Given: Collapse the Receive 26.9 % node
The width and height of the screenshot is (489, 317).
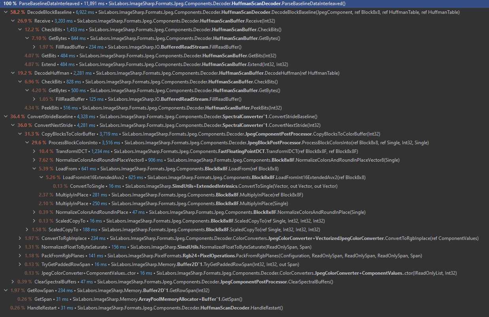Looking at the screenshot, I should click(13, 21).
